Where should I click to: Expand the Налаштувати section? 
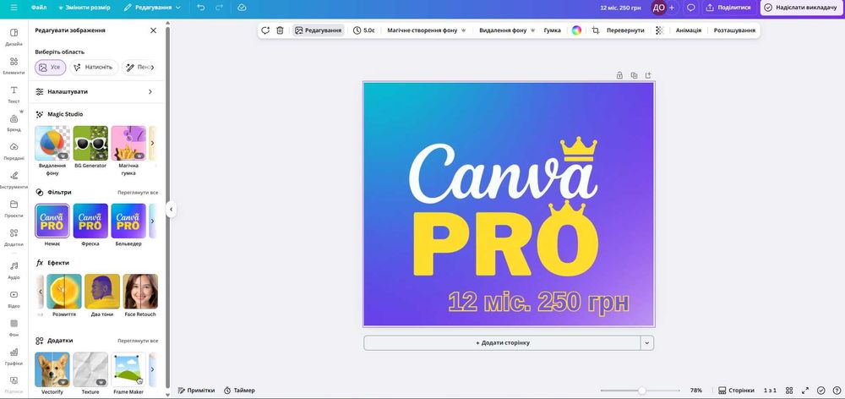point(95,91)
